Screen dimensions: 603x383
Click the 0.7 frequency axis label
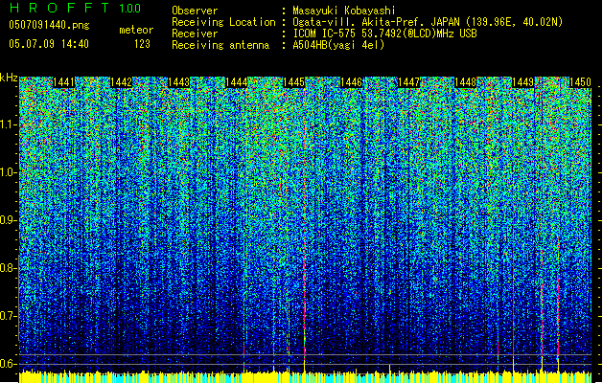tap(9, 316)
